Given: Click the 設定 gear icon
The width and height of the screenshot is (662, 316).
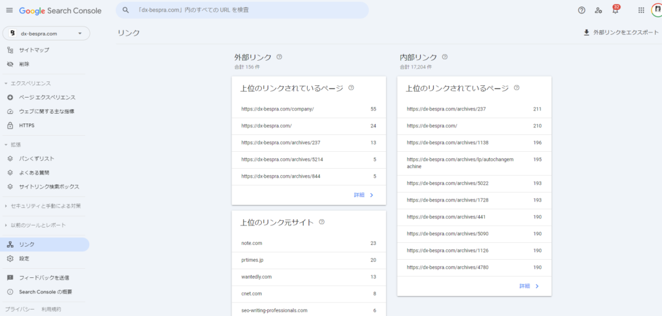Looking at the screenshot, I should pyautogui.click(x=10, y=258).
